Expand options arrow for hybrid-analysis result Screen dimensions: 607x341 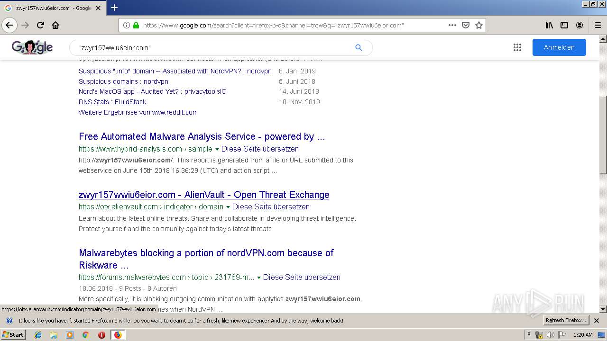[x=217, y=149]
